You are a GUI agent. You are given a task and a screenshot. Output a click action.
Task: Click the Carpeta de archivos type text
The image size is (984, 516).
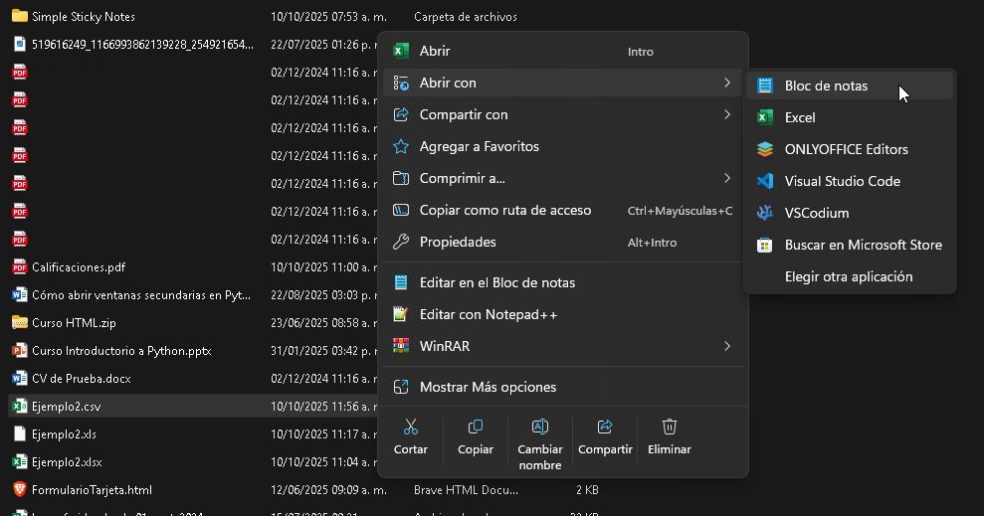[466, 16]
